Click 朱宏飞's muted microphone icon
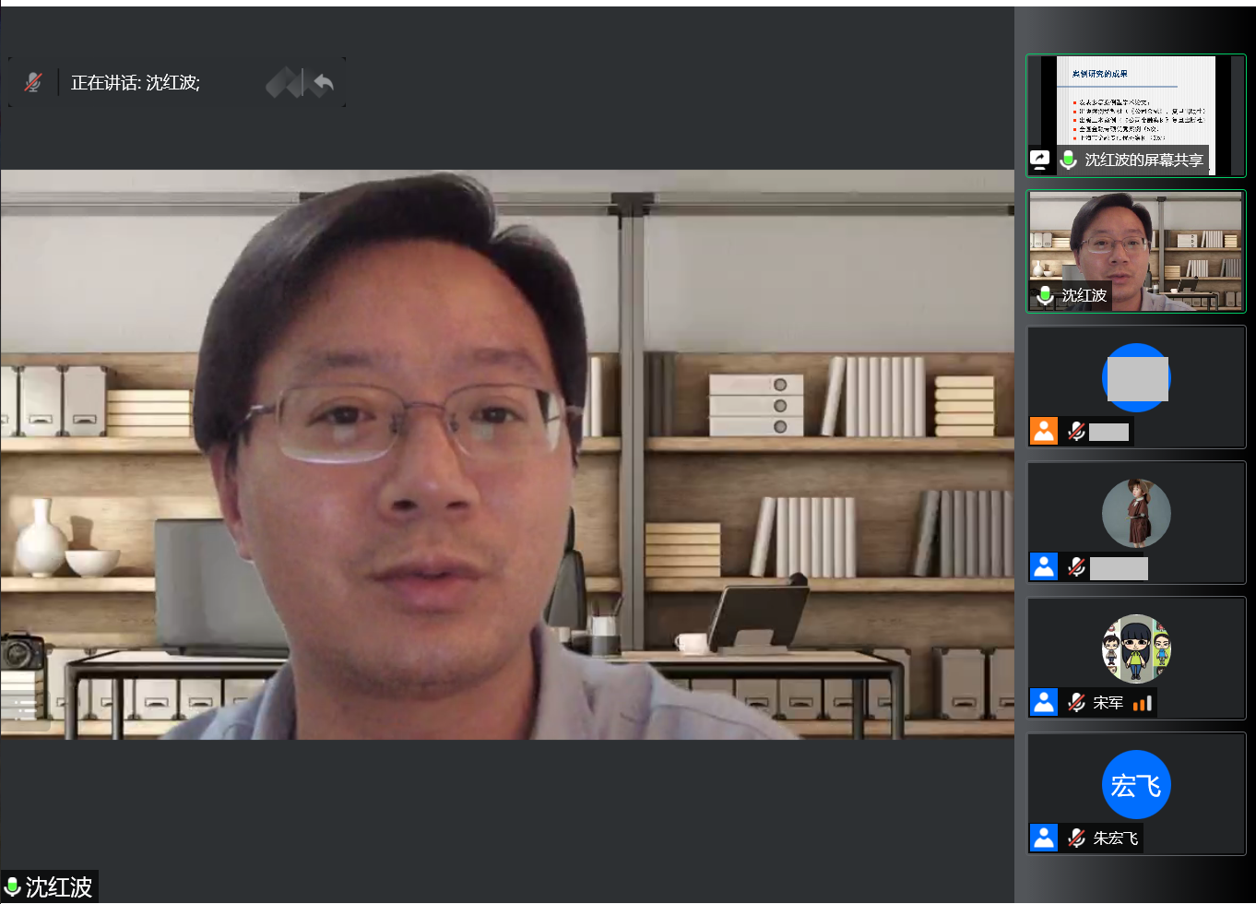The image size is (1256, 904). [1076, 838]
